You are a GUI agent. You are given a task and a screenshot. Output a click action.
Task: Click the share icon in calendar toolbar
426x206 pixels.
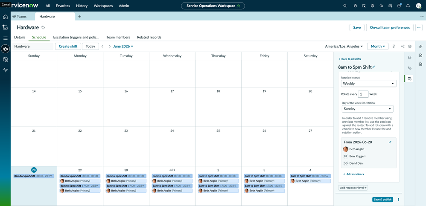403,46
